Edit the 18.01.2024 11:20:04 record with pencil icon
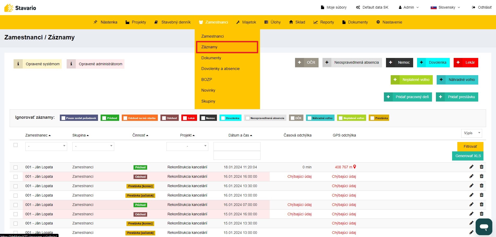496x237 pixels. pyautogui.click(x=471, y=167)
